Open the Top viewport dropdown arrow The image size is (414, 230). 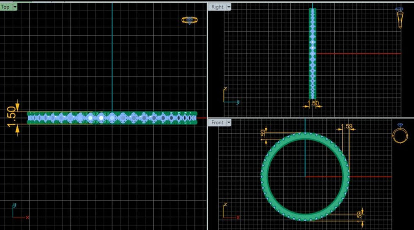15,7
